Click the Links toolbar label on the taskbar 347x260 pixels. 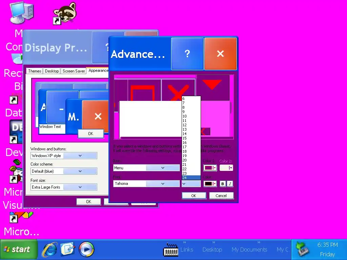(x=187, y=250)
